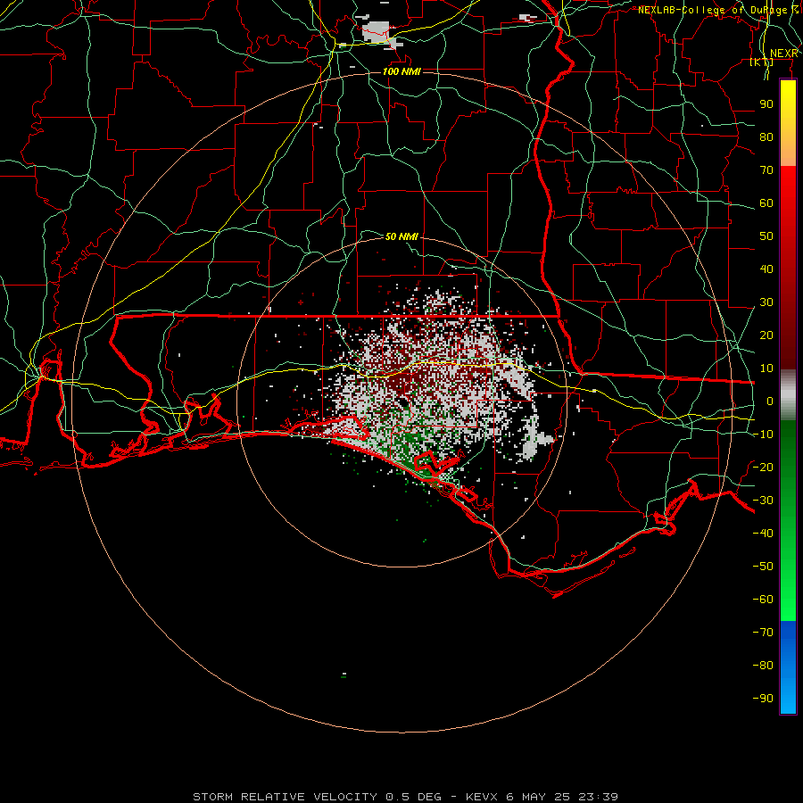Screen dimensions: 803x803
Task: Click the "100 NMI" range ring label
Action: tap(401, 71)
